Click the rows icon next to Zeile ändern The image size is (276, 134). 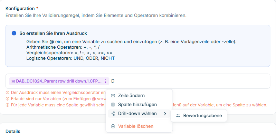(113, 96)
